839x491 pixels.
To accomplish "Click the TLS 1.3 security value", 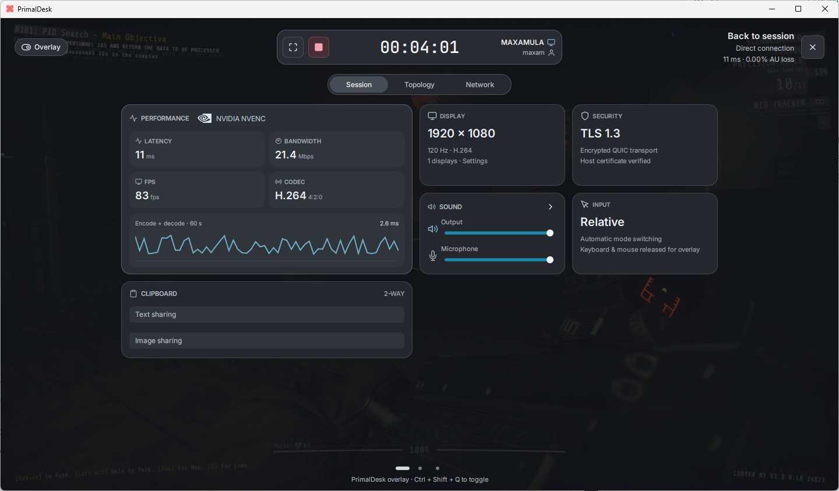I will 600,133.
